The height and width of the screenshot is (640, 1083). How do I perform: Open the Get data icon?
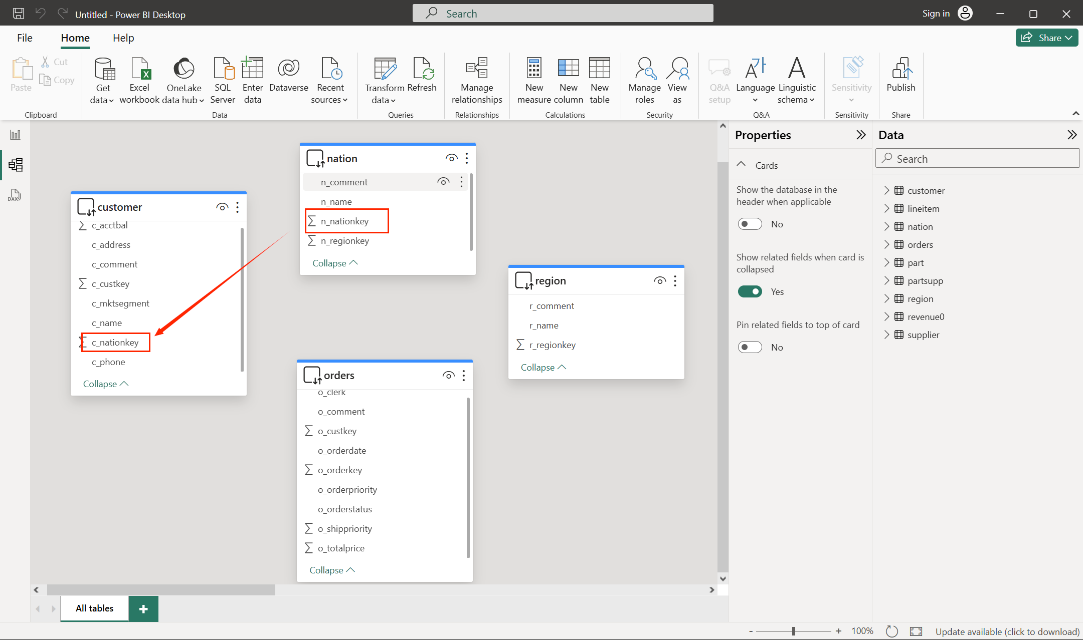tap(104, 70)
